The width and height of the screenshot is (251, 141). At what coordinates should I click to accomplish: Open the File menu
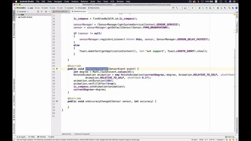click(x=38, y=2)
